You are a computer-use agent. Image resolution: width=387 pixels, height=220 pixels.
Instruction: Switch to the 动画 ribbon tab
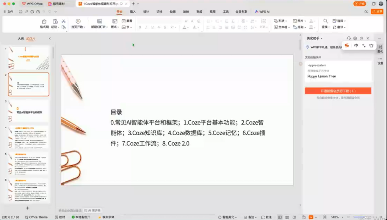point(173,12)
